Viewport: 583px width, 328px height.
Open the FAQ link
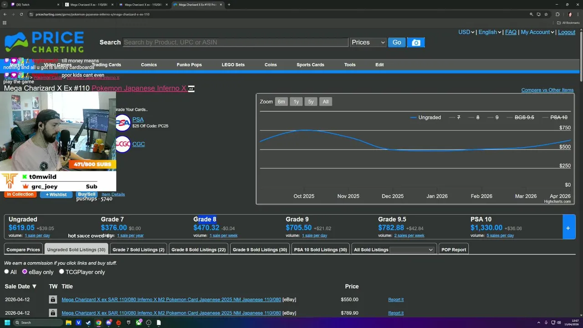(511, 32)
